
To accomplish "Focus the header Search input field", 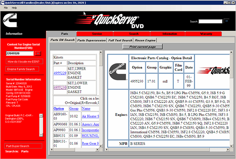I will coord(210,21).
